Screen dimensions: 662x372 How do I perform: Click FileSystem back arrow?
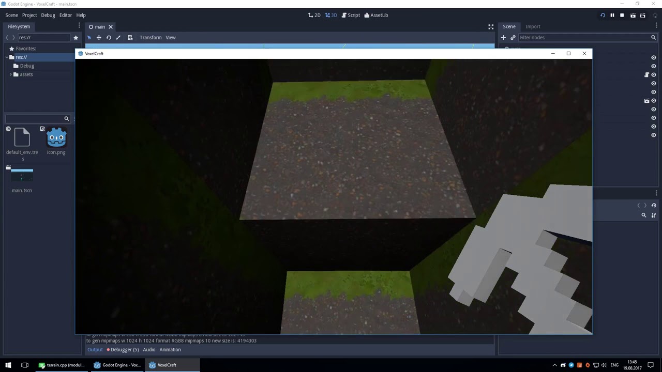click(x=7, y=37)
